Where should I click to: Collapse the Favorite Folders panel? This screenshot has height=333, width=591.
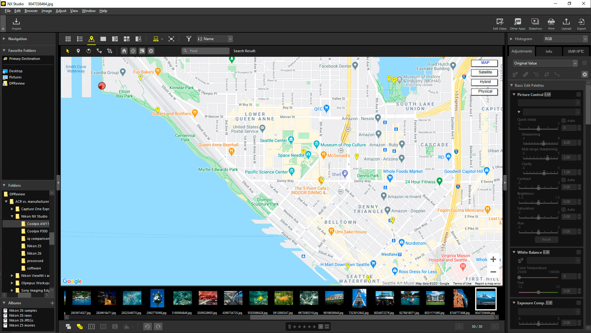tap(4, 50)
